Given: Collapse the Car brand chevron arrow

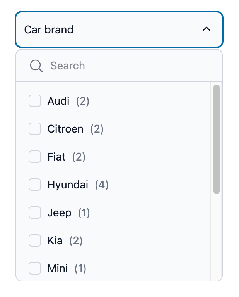Looking at the screenshot, I should 207,29.
